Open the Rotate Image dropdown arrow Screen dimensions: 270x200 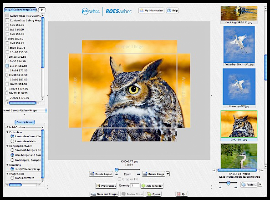pos(168,174)
